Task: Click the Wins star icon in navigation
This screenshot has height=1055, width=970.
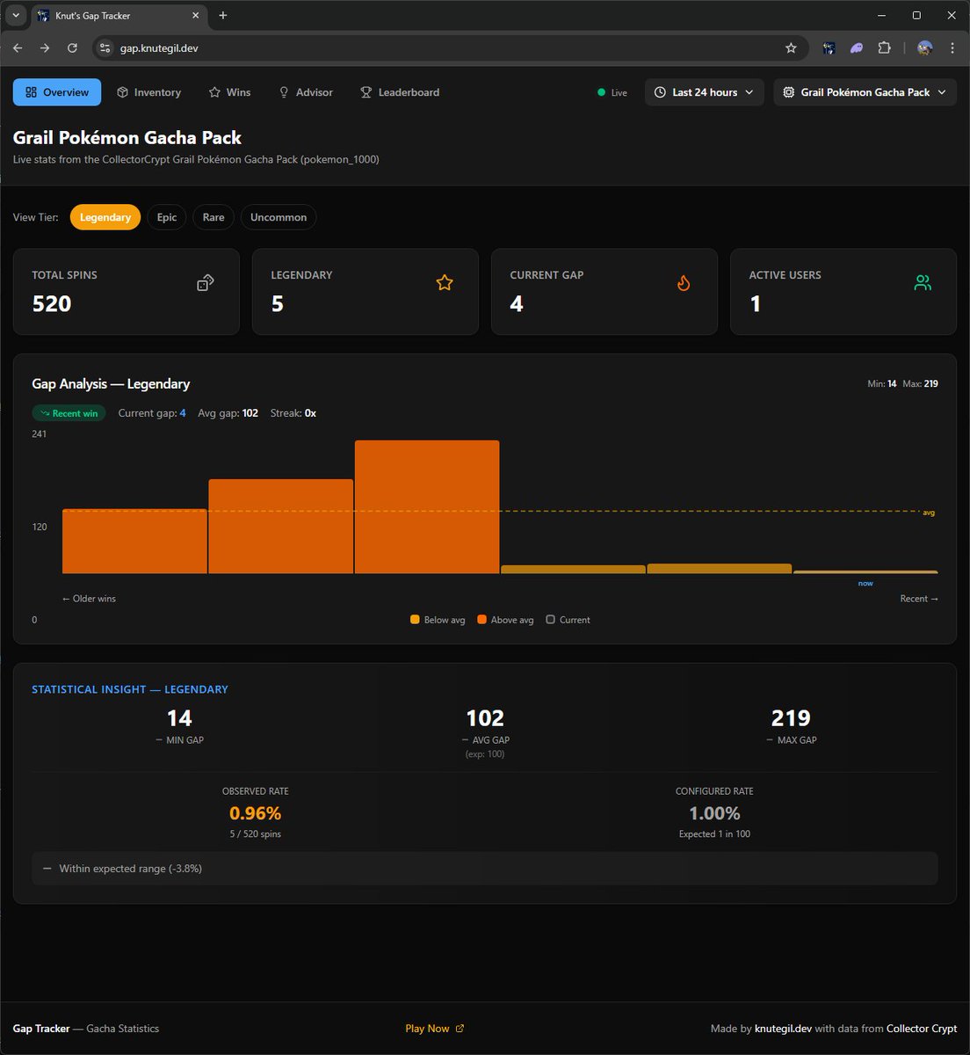Action: (214, 92)
